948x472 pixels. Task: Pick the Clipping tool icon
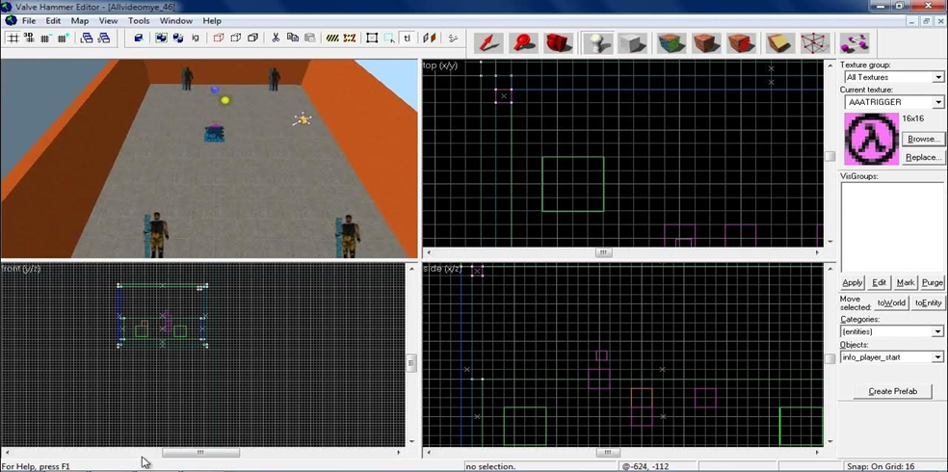click(778, 42)
